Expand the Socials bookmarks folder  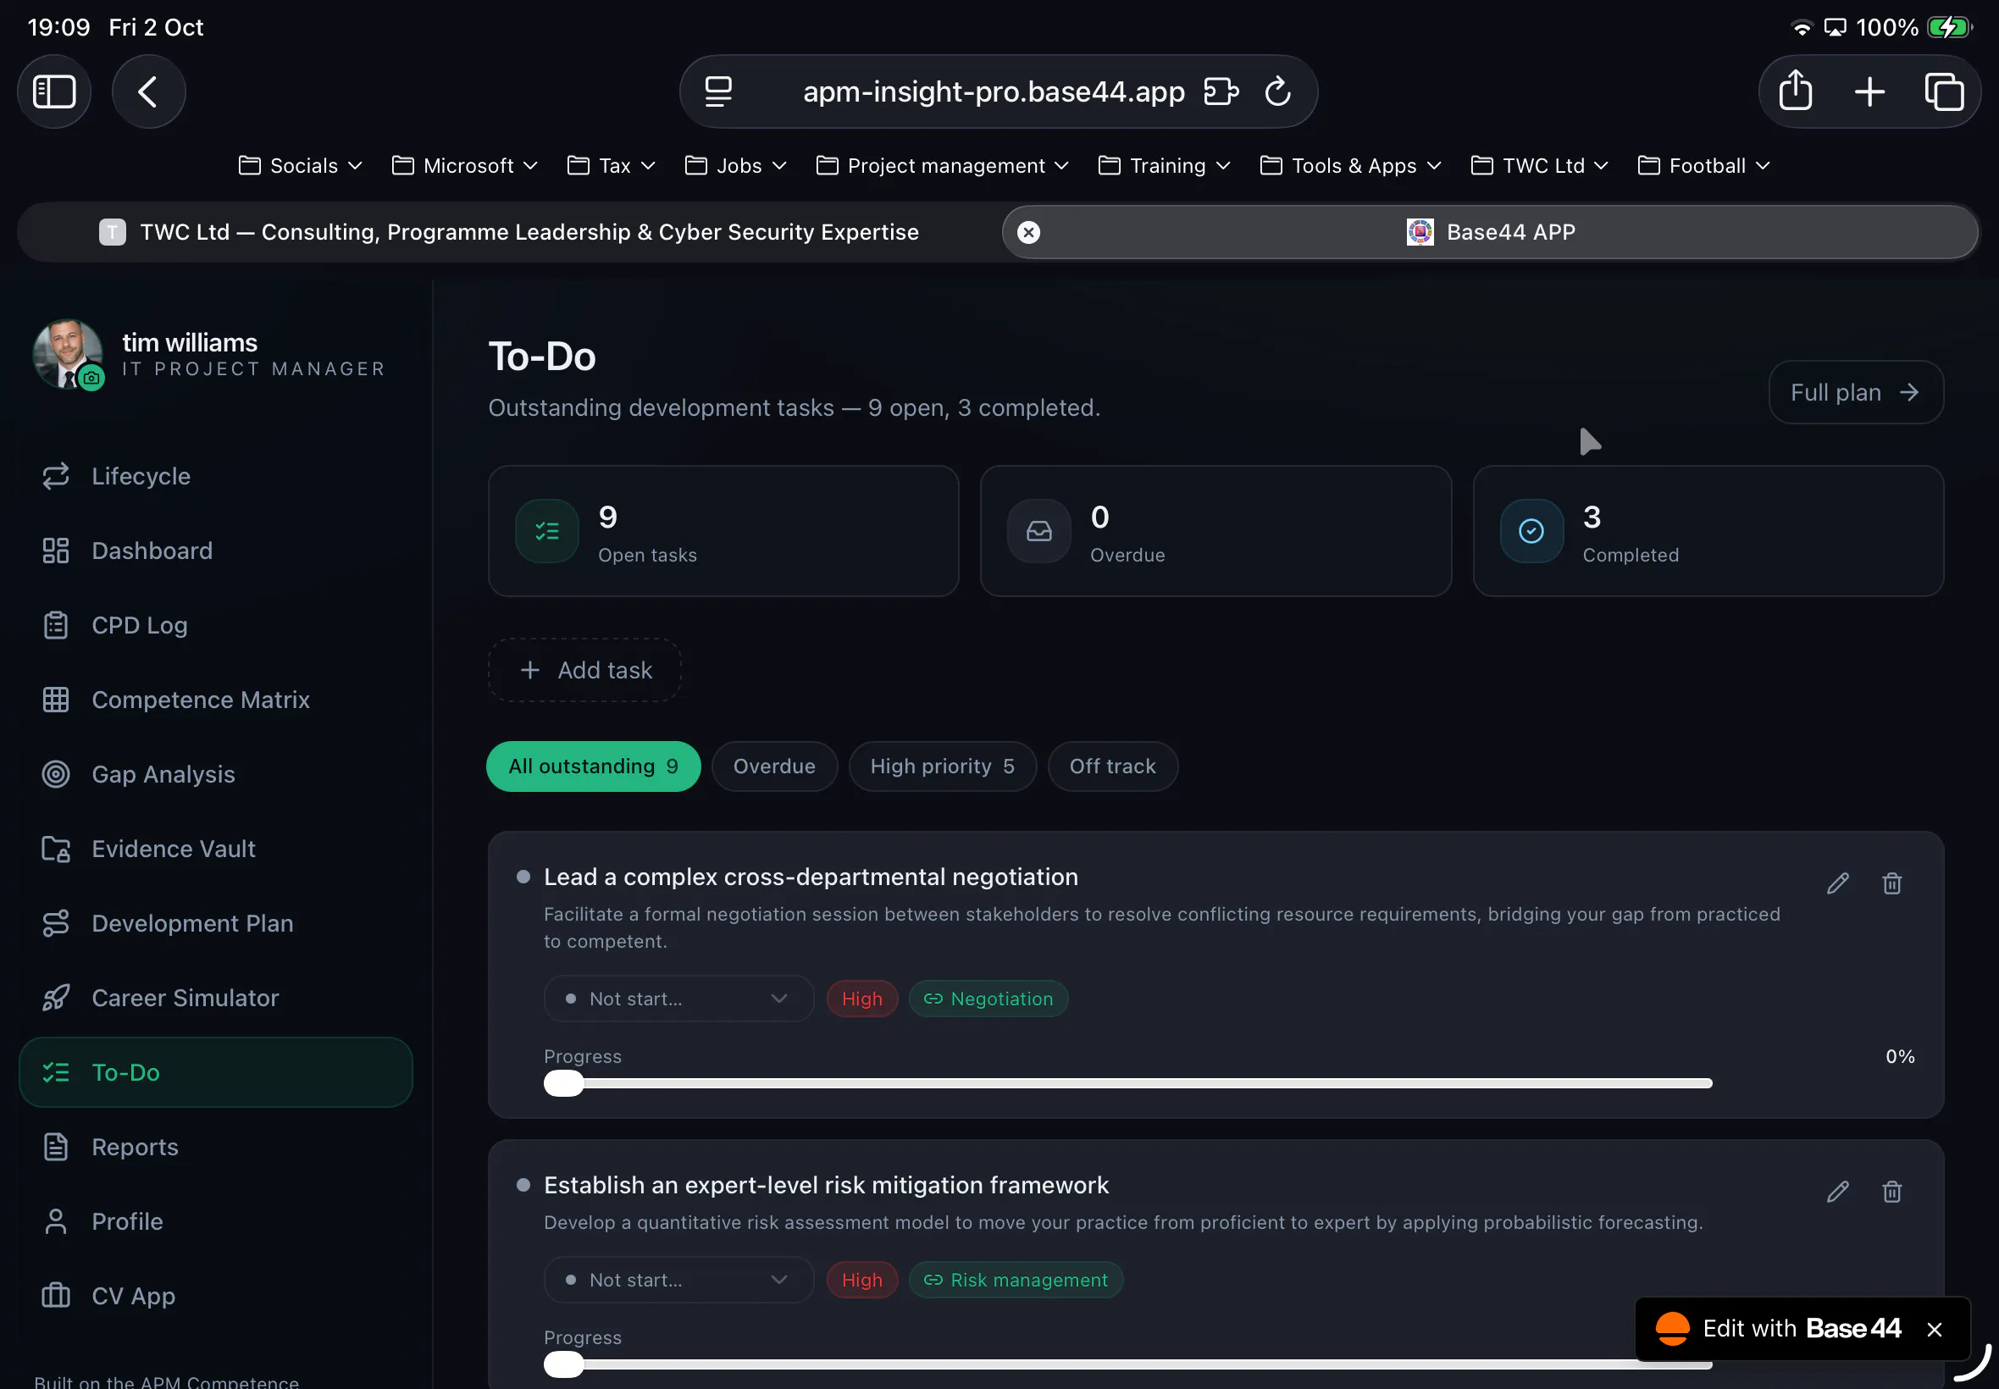coord(300,165)
